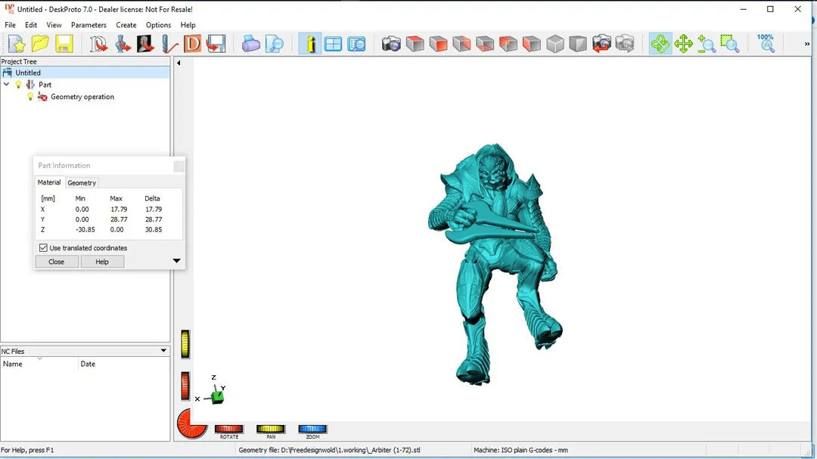Activate plus-minus zoom mode icon
This screenshot has width=817, height=459.
pyautogui.click(x=707, y=44)
